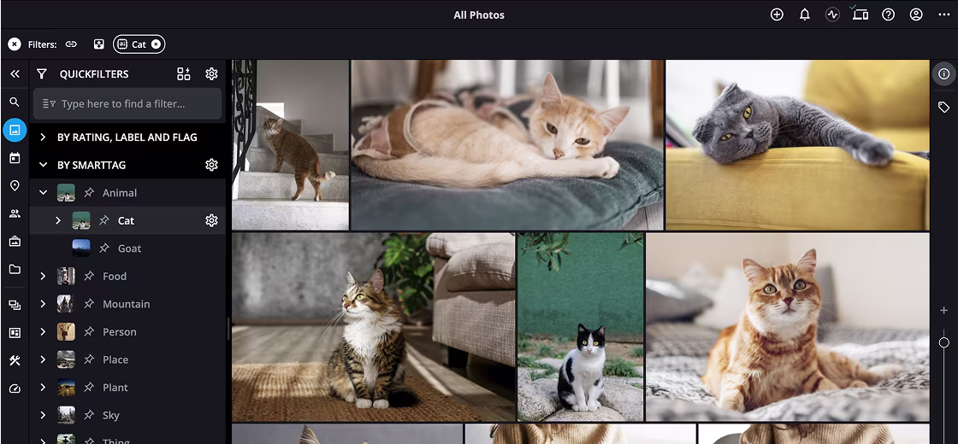Toggle the pin on Food smart tag
This screenshot has width=958, height=444.
89,277
